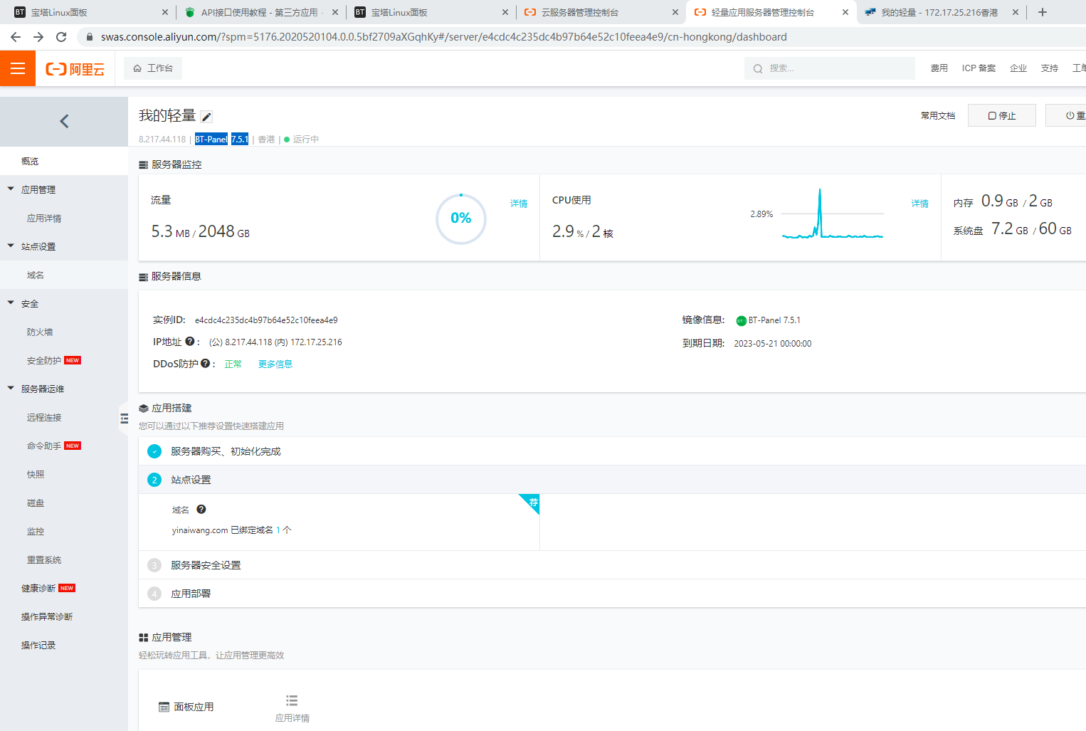Collapse the 应用管理 sidebar group
This screenshot has height=731, width=1086.
11,189
